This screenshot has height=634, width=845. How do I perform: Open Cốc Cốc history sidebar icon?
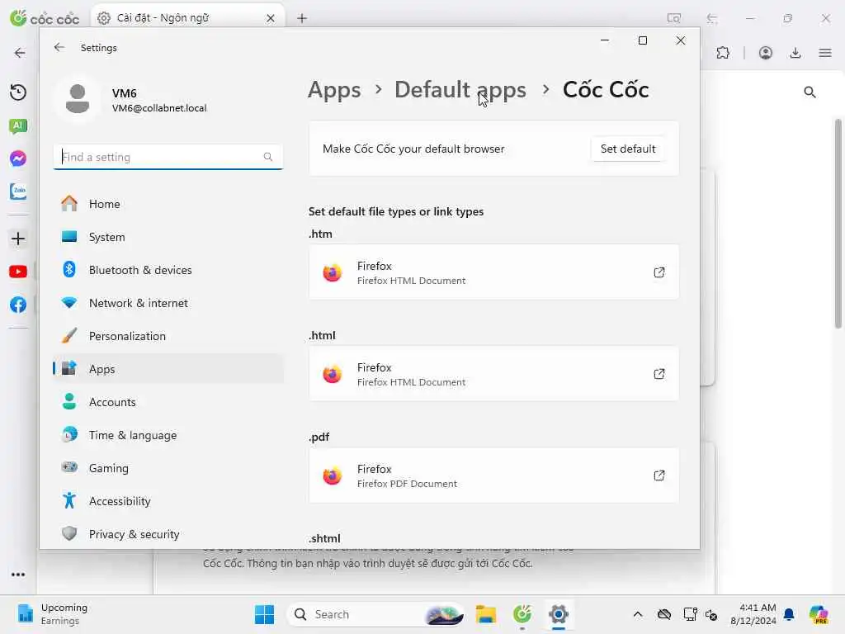(18, 92)
